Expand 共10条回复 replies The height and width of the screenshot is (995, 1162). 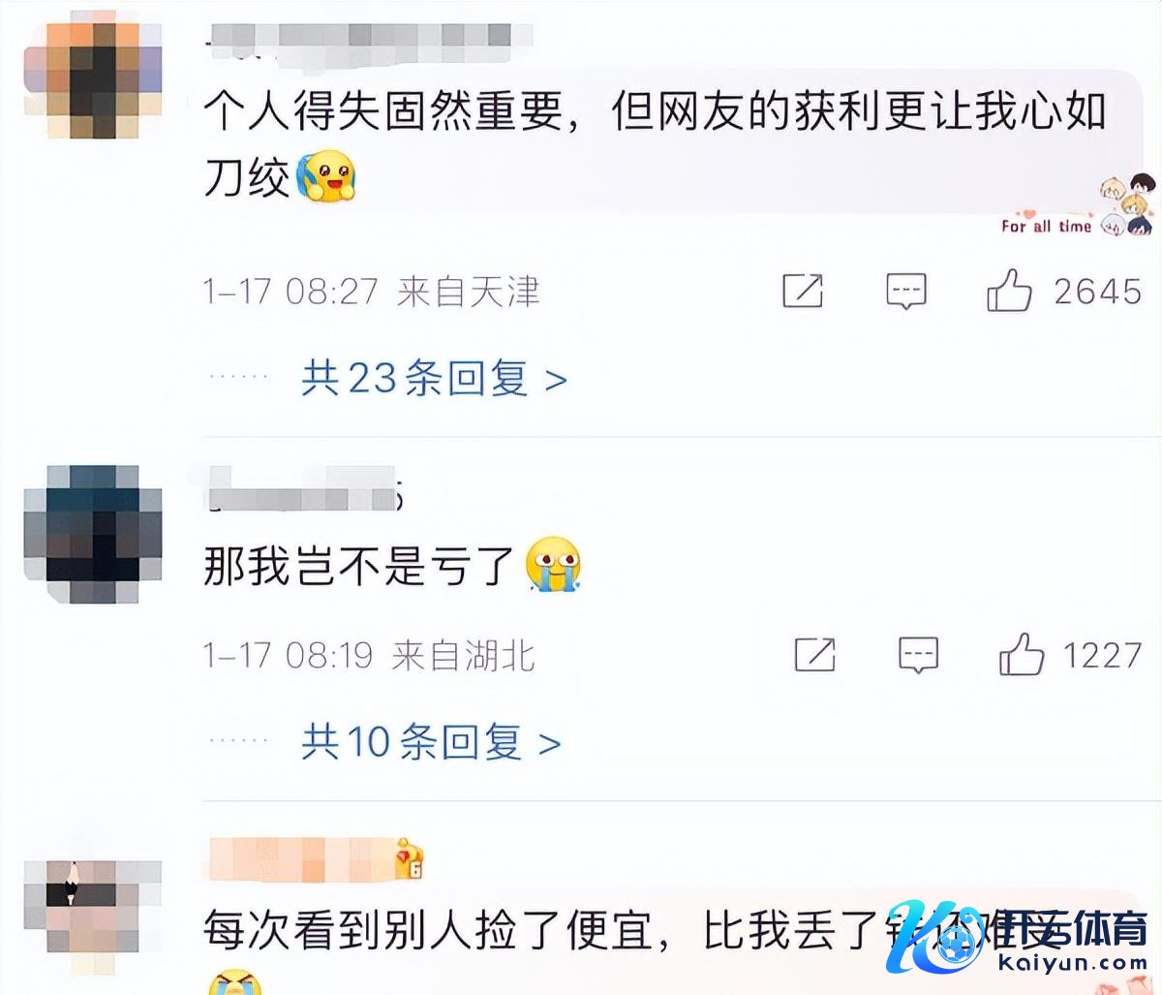[x=431, y=742]
